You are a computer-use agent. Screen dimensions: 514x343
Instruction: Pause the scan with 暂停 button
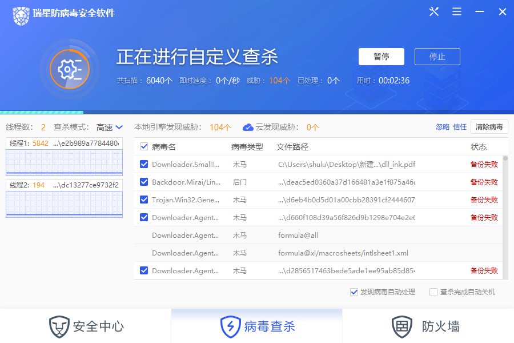click(382, 57)
